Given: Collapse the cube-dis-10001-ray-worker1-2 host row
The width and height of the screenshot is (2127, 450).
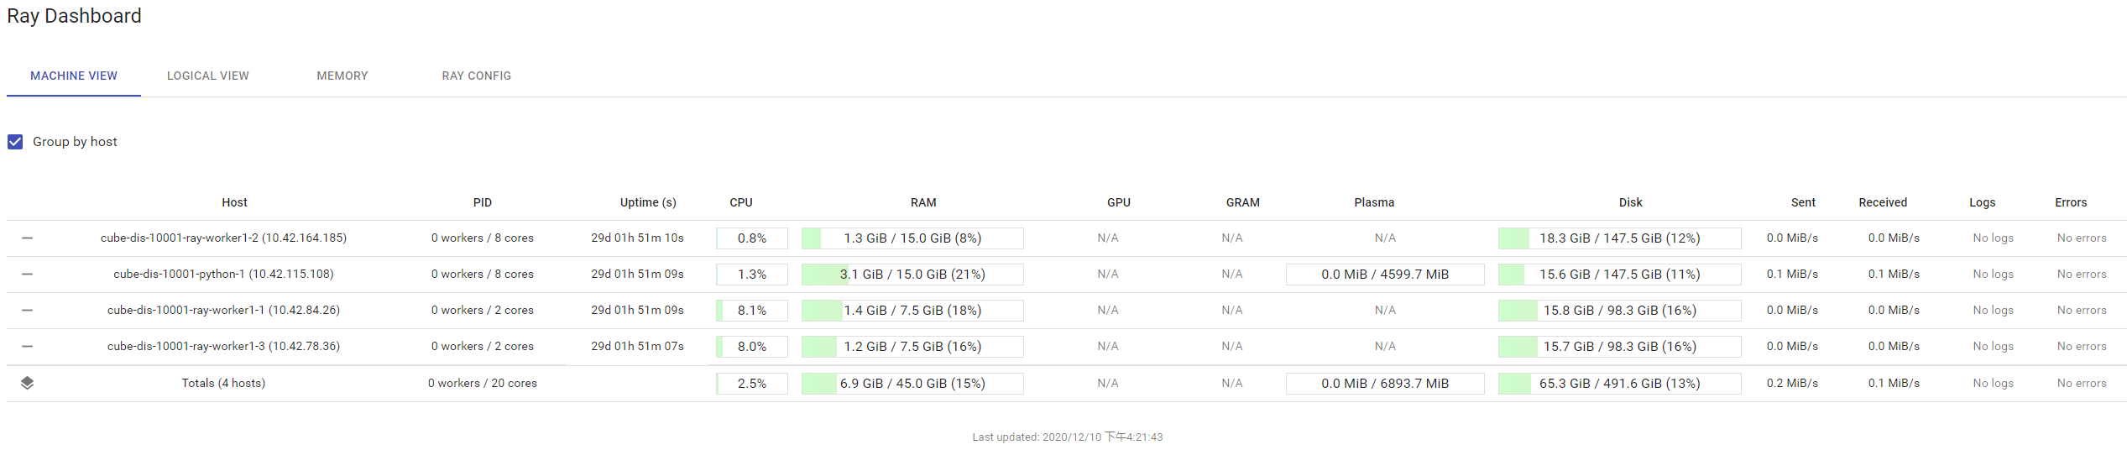Looking at the screenshot, I should tap(27, 238).
